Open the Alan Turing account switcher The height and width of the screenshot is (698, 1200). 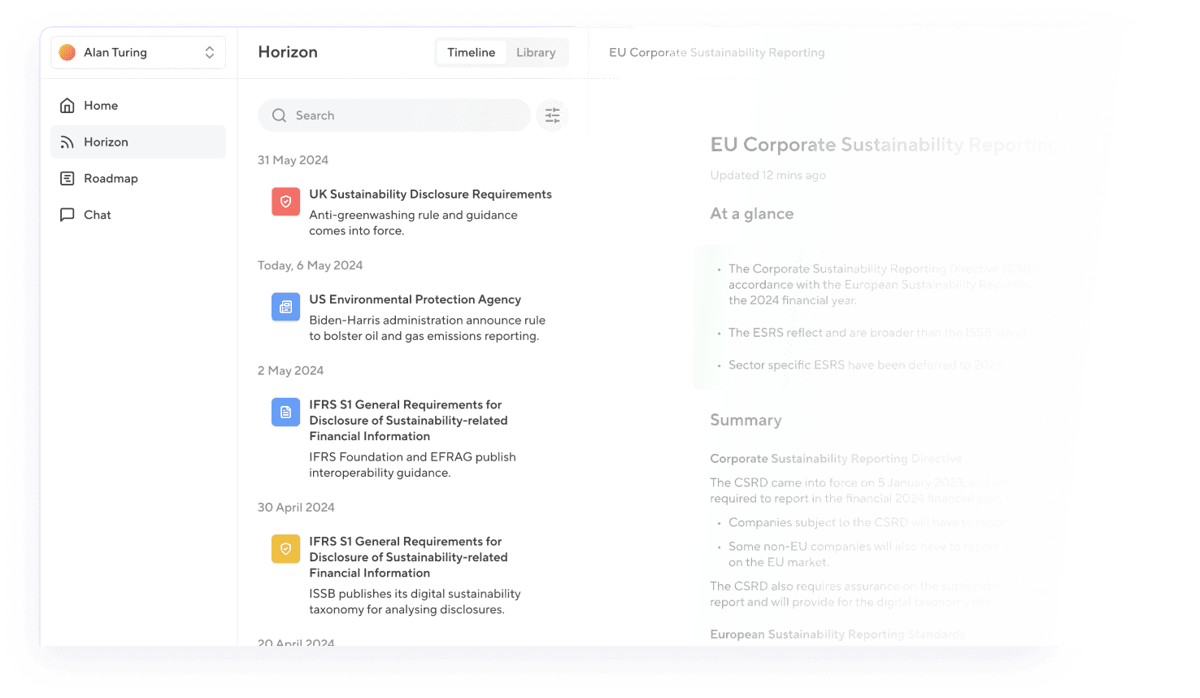pyautogui.click(x=138, y=52)
